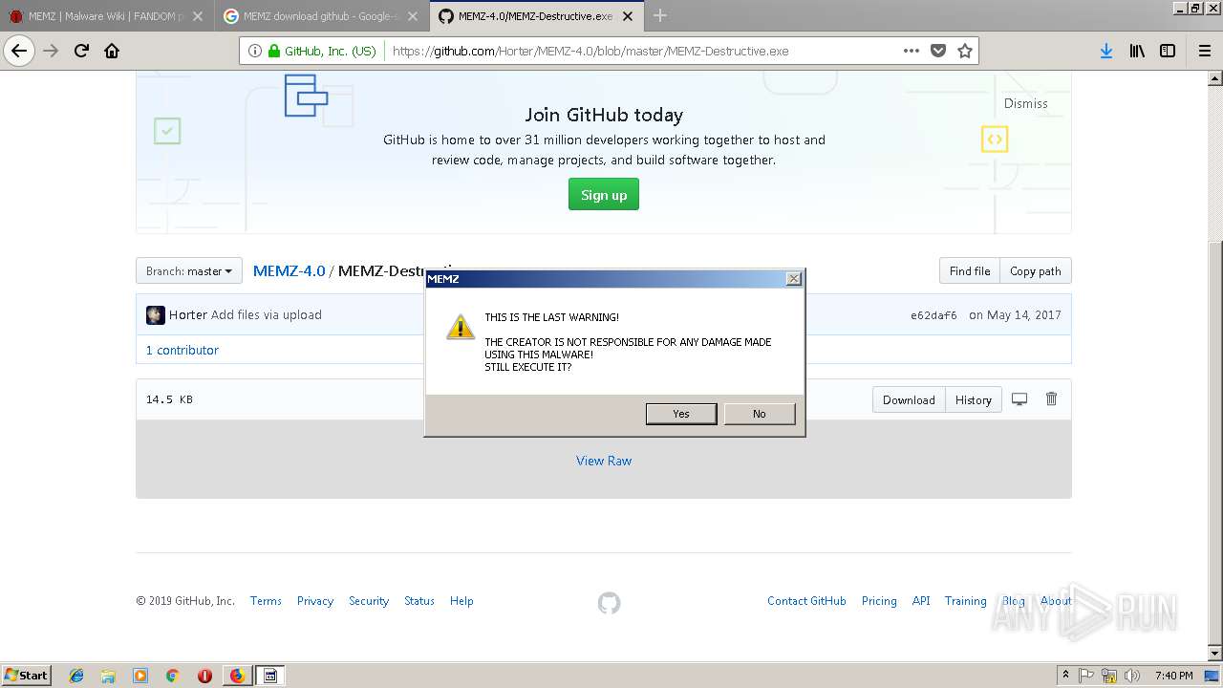Click the Find file button
This screenshot has width=1223, height=688.
pyautogui.click(x=970, y=271)
